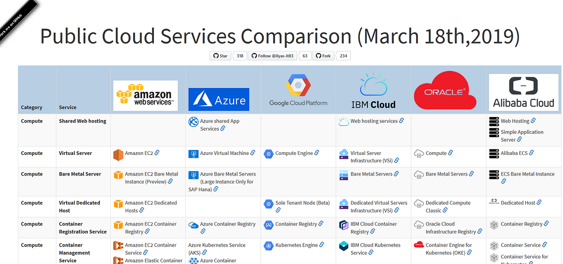Click IBM Cloud Container Registry icon
Viewport: 563px width, 264px height.
pyautogui.click(x=343, y=225)
